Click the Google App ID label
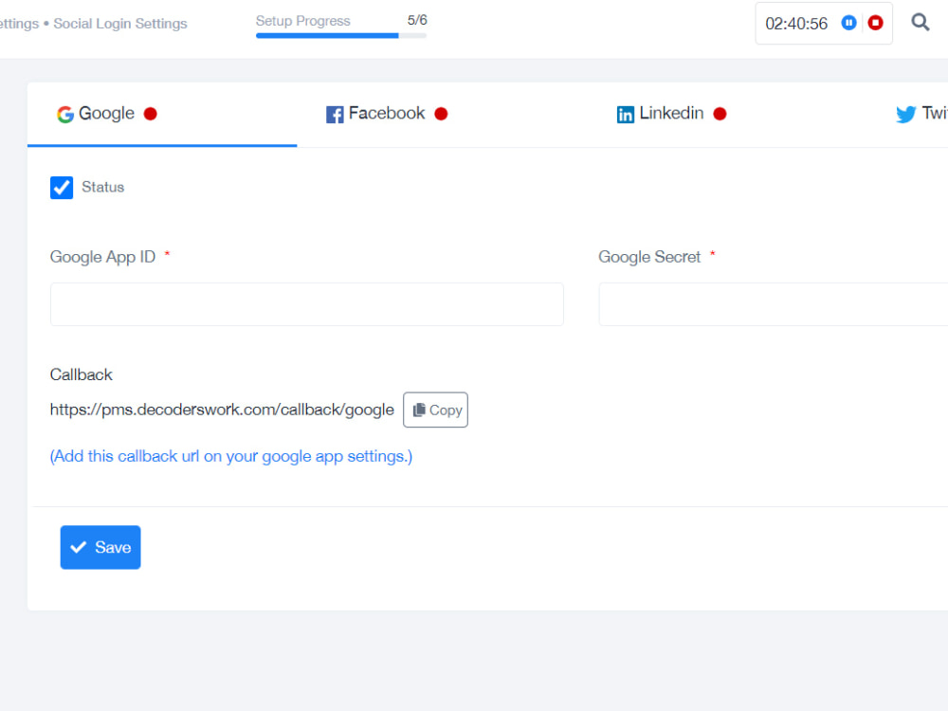This screenshot has width=948, height=711. [102, 257]
